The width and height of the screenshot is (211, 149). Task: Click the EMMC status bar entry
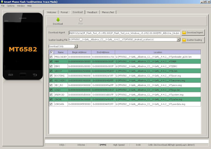click(x=103, y=145)
